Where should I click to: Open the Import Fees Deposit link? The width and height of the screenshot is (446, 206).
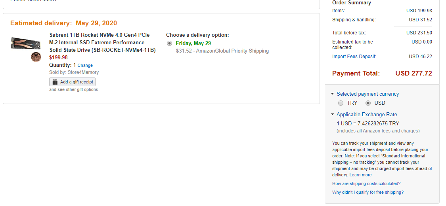pos(354,57)
